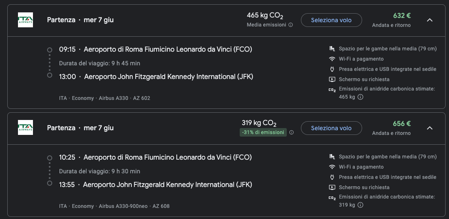Screen dimensions: 449x219
Task: Click the 656 € round-trip price
Action: click(x=402, y=124)
